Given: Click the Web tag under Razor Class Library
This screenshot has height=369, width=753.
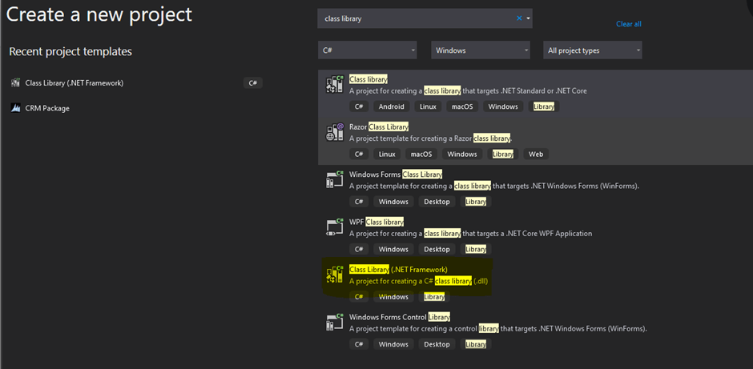Looking at the screenshot, I should click(535, 154).
